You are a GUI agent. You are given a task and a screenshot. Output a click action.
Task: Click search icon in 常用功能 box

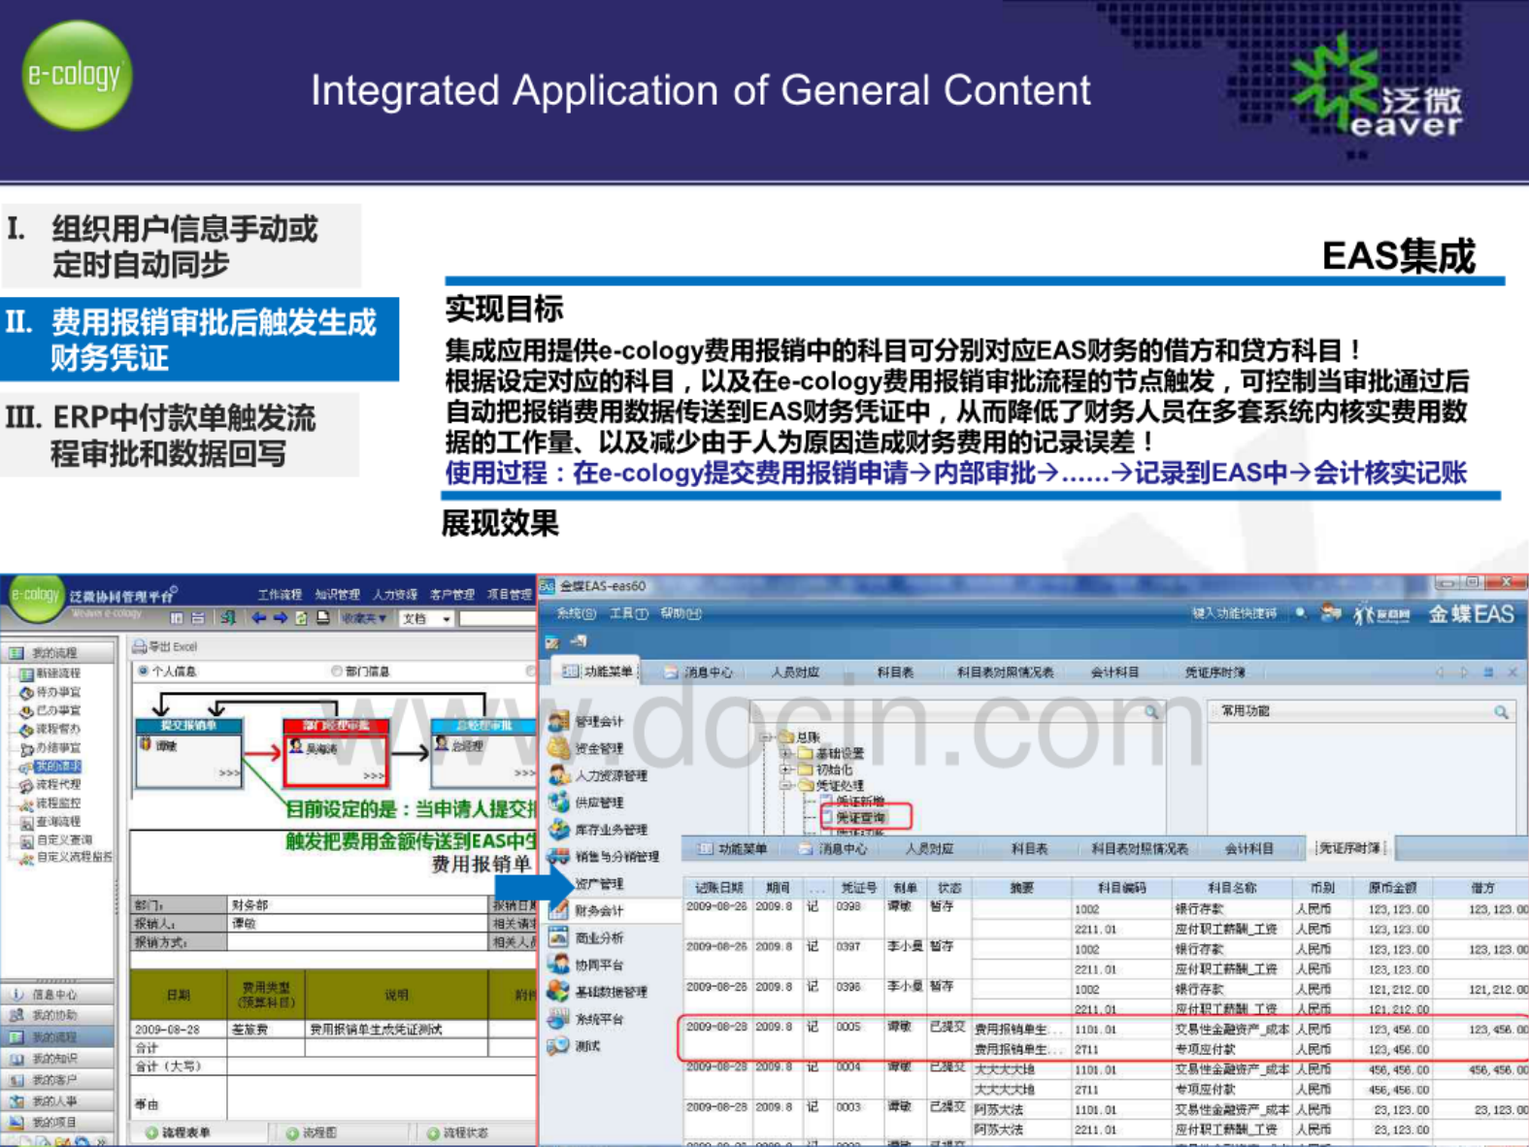tap(1501, 712)
